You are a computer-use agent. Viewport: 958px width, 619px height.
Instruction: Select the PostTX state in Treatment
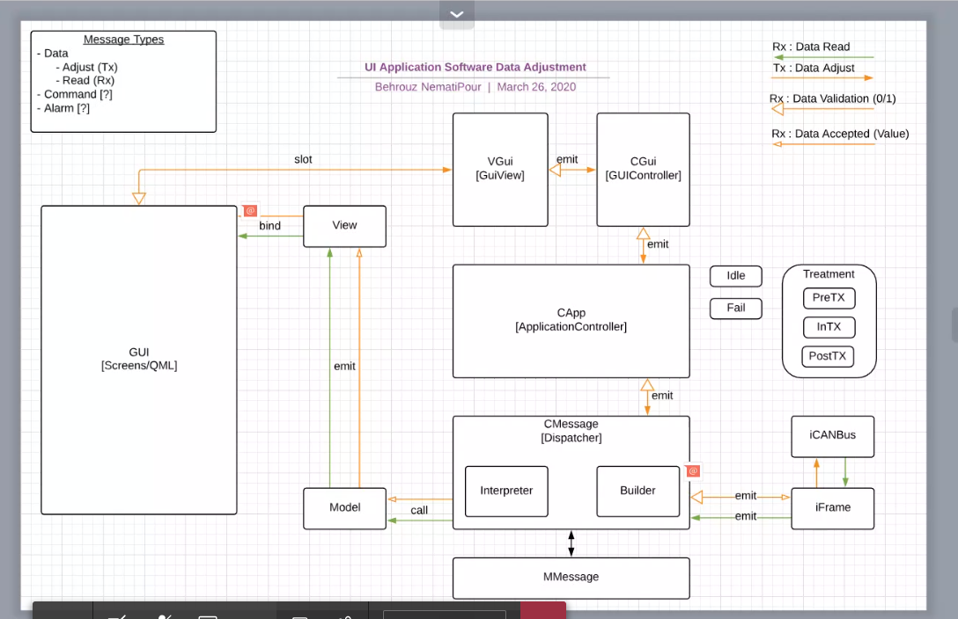point(828,357)
